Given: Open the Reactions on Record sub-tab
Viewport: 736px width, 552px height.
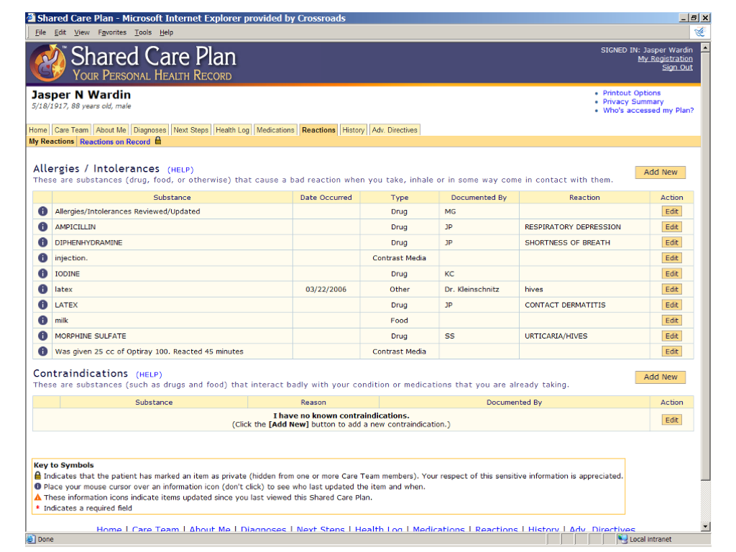Looking at the screenshot, I should (x=115, y=142).
